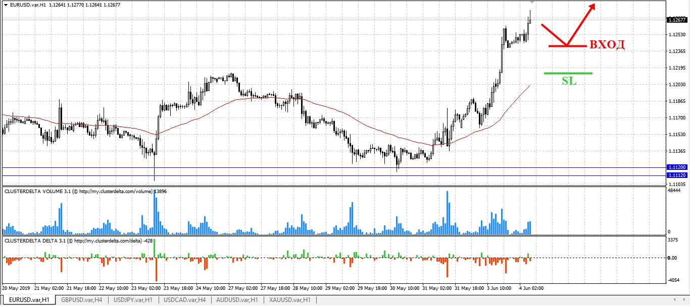
Task: Open the AUDUSD.var,H1 chart tab
Action: (237, 300)
